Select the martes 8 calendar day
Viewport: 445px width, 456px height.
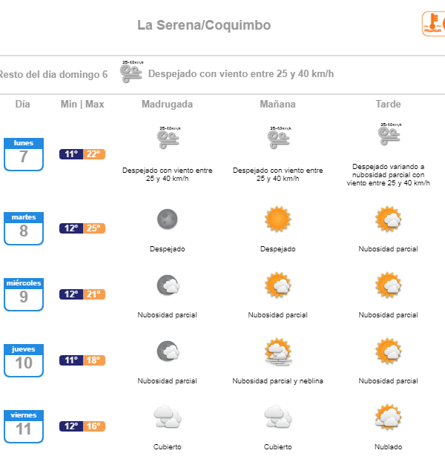(x=23, y=228)
